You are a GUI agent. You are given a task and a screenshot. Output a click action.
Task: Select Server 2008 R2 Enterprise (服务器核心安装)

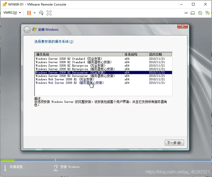[x=104, y=69]
